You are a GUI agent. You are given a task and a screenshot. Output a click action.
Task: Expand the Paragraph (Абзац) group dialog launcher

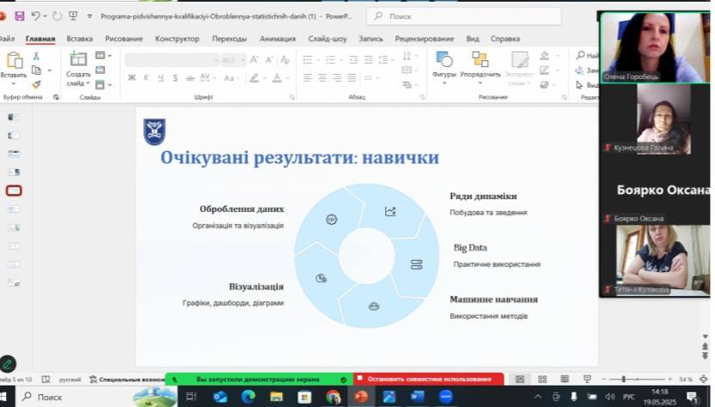[x=421, y=98]
